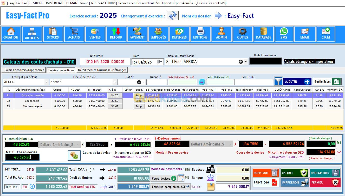Image resolution: width=345 pixels, height=196 pixels.
Task: Click the Sortie Excel button
Action: click(327, 82)
